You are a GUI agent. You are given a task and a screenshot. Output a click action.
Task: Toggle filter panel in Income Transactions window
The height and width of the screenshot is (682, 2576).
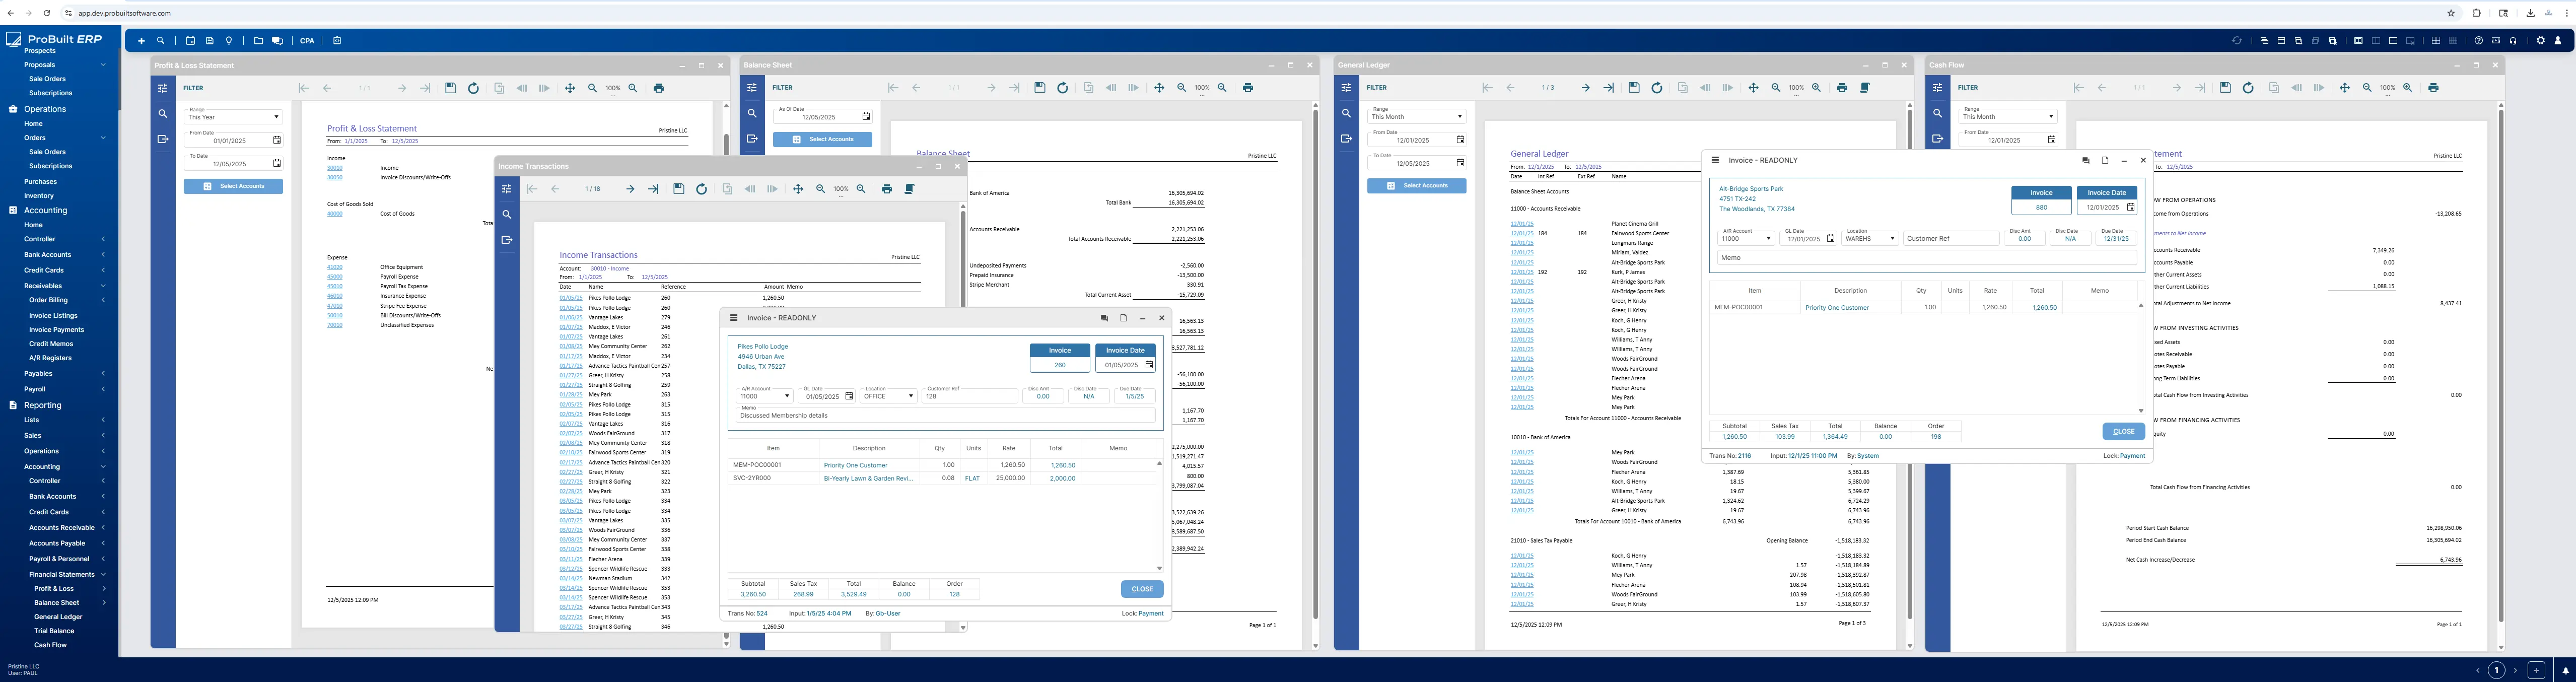[507, 189]
